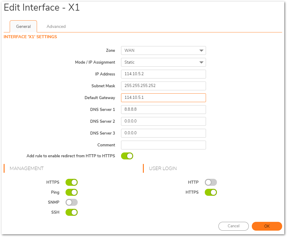287x237 pixels.
Task: Click the empty Comment text box
Action: tap(163, 145)
